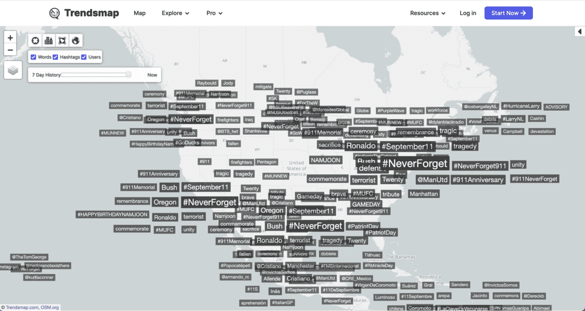Image resolution: width=585 pixels, height=311 pixels.
Task: Click the Raybould trend tag
Action: coord(207,83)
